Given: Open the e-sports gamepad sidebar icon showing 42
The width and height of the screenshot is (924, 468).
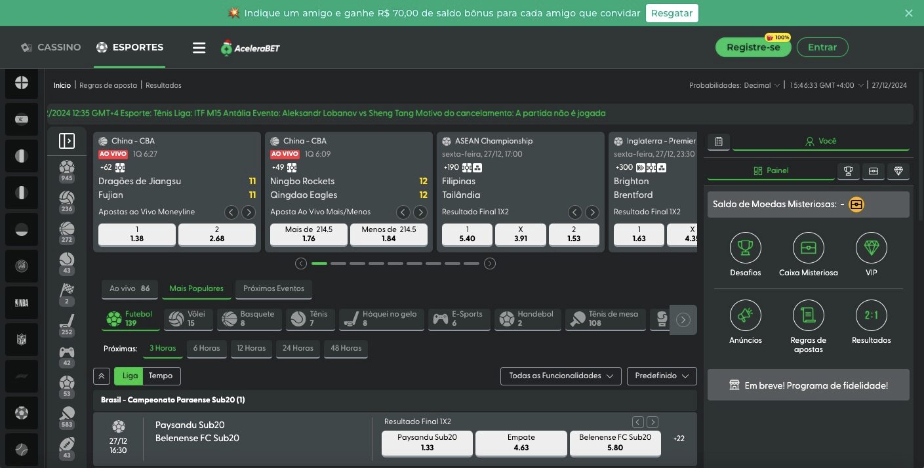Looking at the screenshot, I should pos(67,357).
